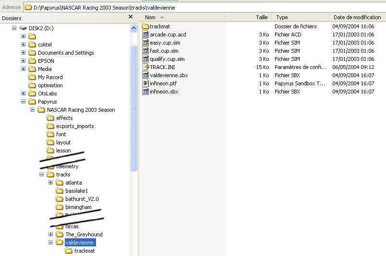The width and height of the screenshot is (386, 256).
Task: Select the trackmat subfolder under valdevienne
Action: pos(84,251)
